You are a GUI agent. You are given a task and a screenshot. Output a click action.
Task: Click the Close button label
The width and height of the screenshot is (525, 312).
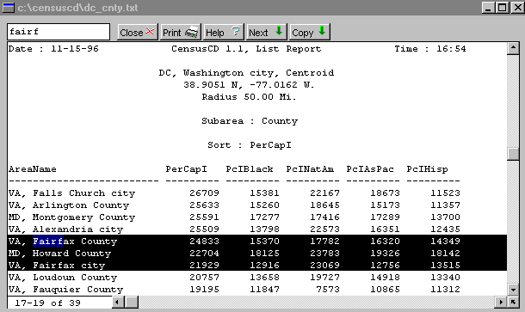(x=131, y=33)
